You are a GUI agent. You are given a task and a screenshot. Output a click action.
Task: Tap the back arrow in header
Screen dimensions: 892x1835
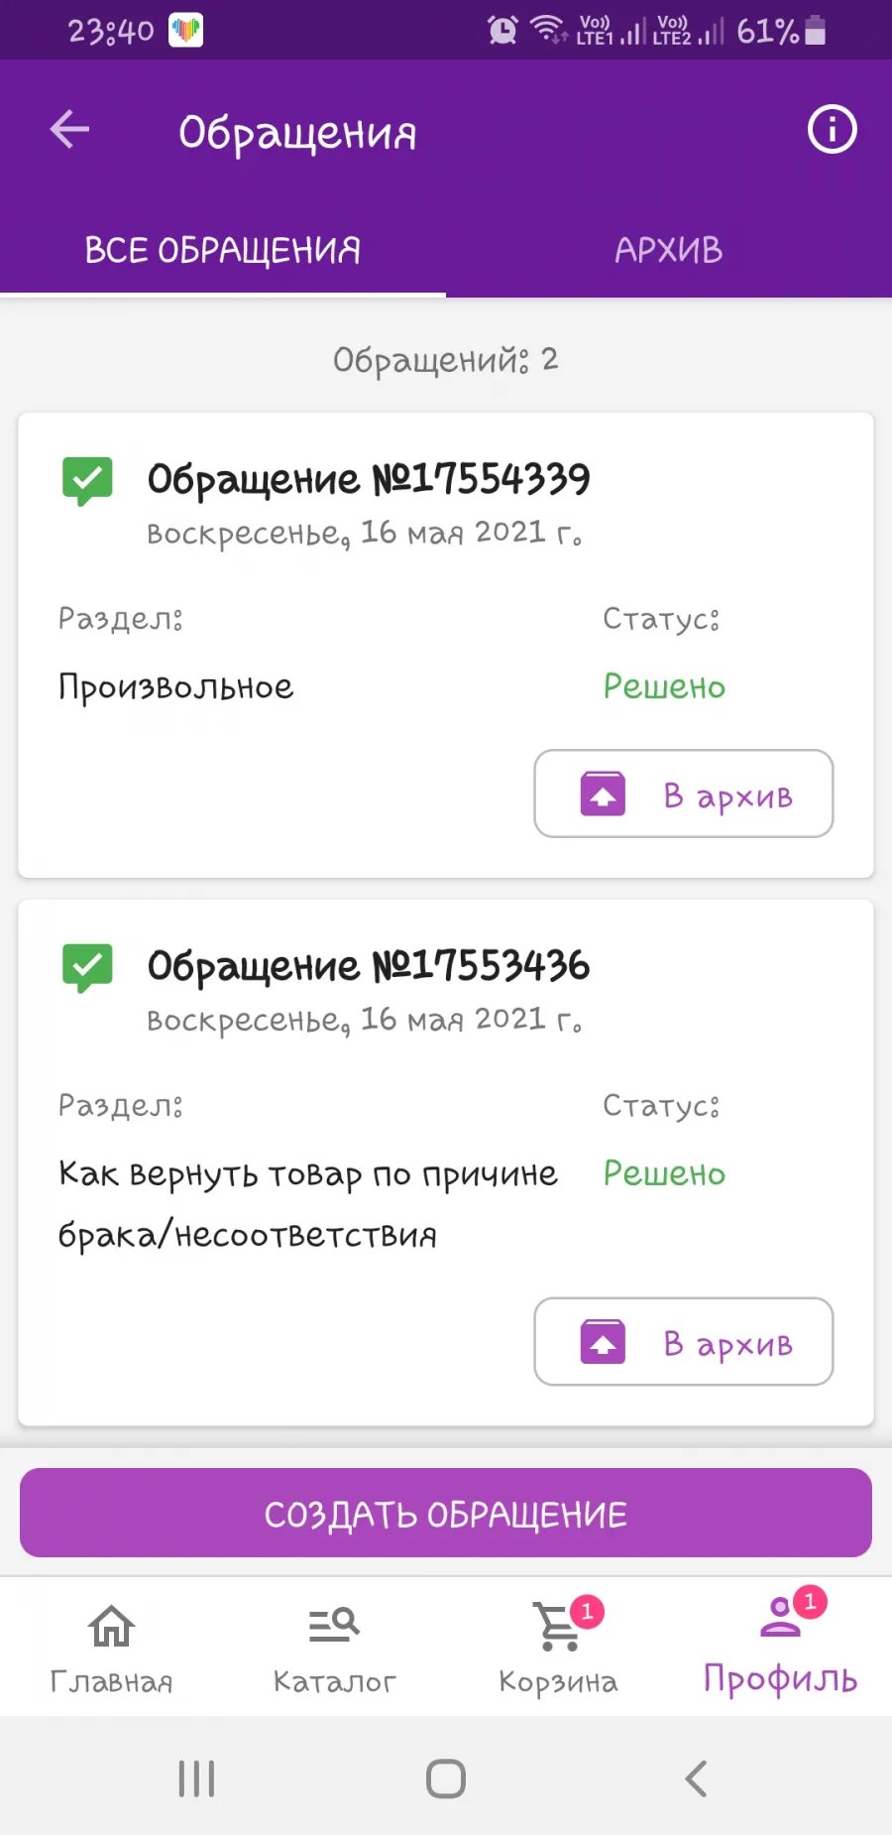(69, 129)
